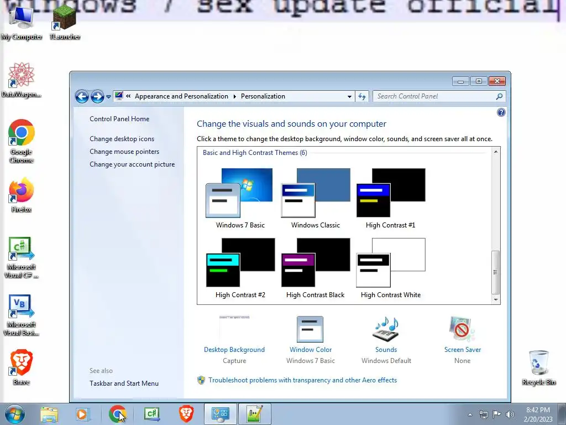Viewport: 566px width, 425px height.
Task: Choose the High Contrast Black theme
Action: pos(316,268)
